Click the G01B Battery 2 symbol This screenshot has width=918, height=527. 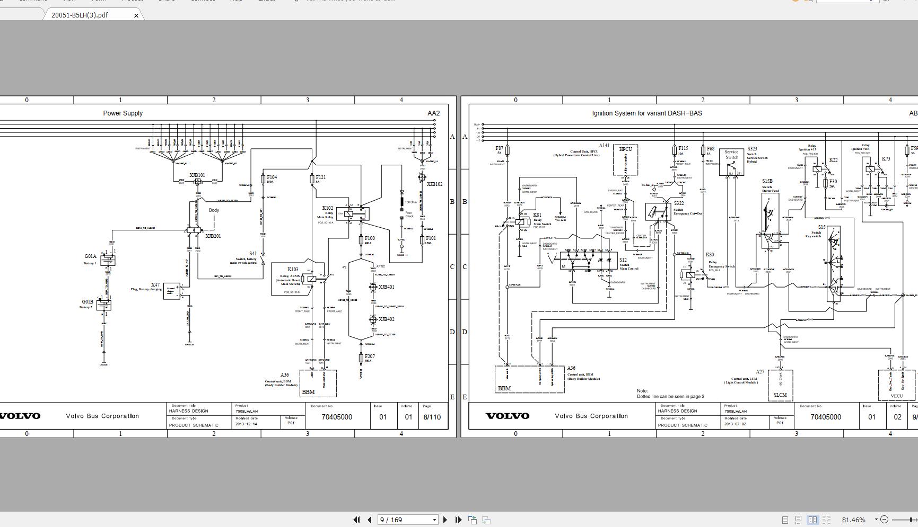(x=104, y=305)
